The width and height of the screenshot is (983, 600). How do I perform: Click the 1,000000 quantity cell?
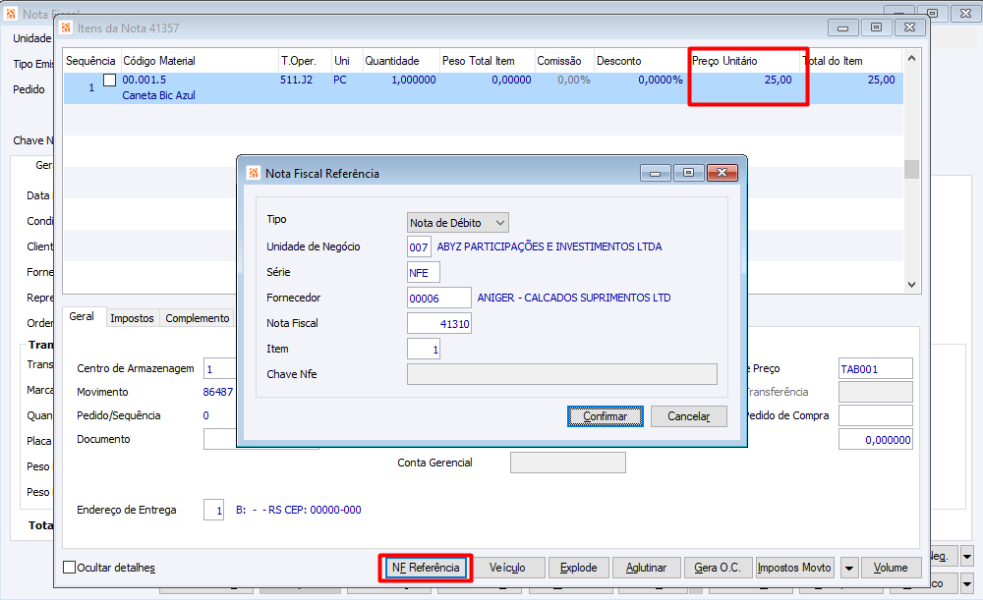pyautogui.click(x=414, y=81)
